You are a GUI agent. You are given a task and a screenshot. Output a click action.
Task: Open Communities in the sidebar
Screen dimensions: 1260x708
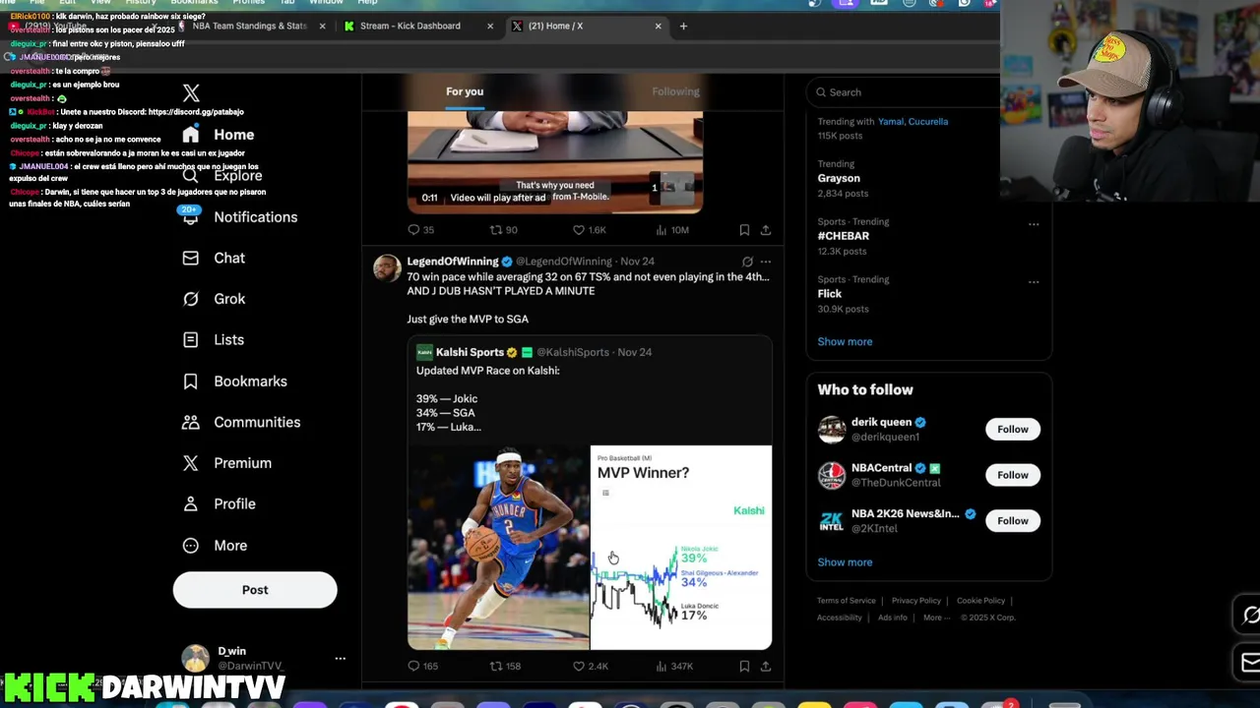pyautogui.click(x=241, y=423)
